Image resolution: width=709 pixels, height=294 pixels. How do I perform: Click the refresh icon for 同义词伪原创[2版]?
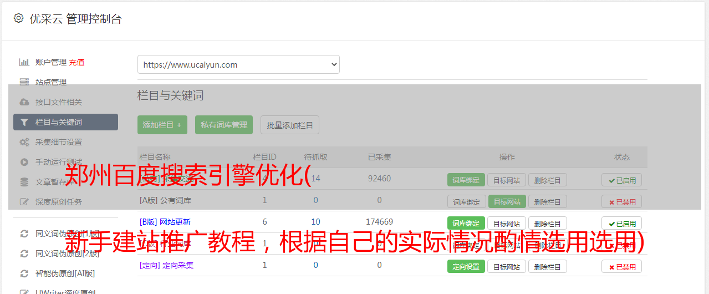click(x=24, y=254)
